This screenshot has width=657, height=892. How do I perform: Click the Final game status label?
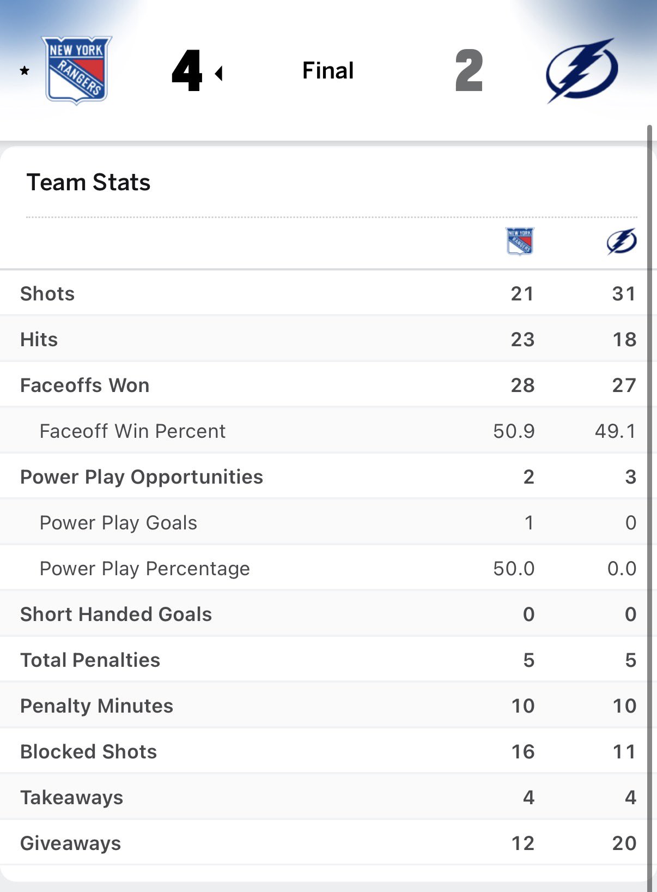pyautogui.click(x=328, y=70)
